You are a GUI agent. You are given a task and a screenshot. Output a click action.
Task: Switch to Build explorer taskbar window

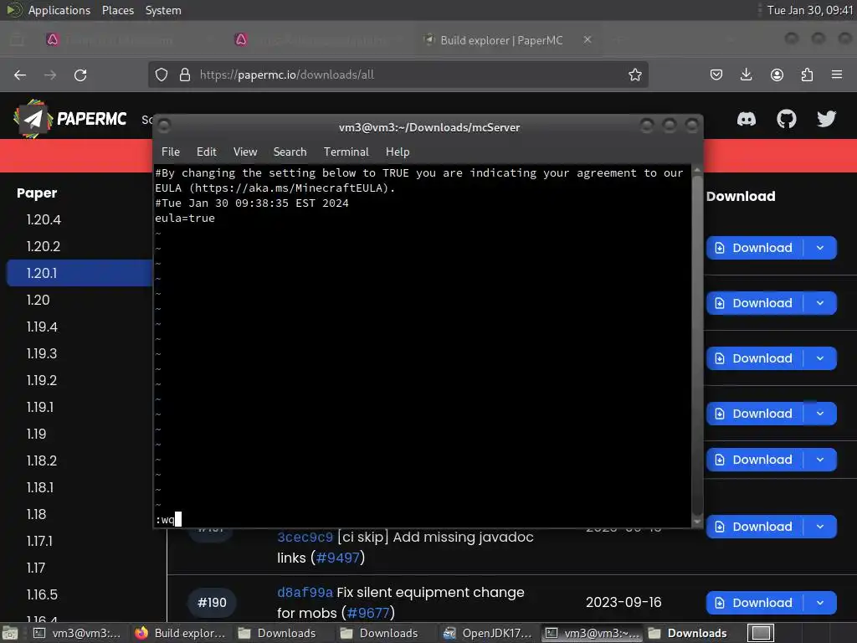pos(181,633)
